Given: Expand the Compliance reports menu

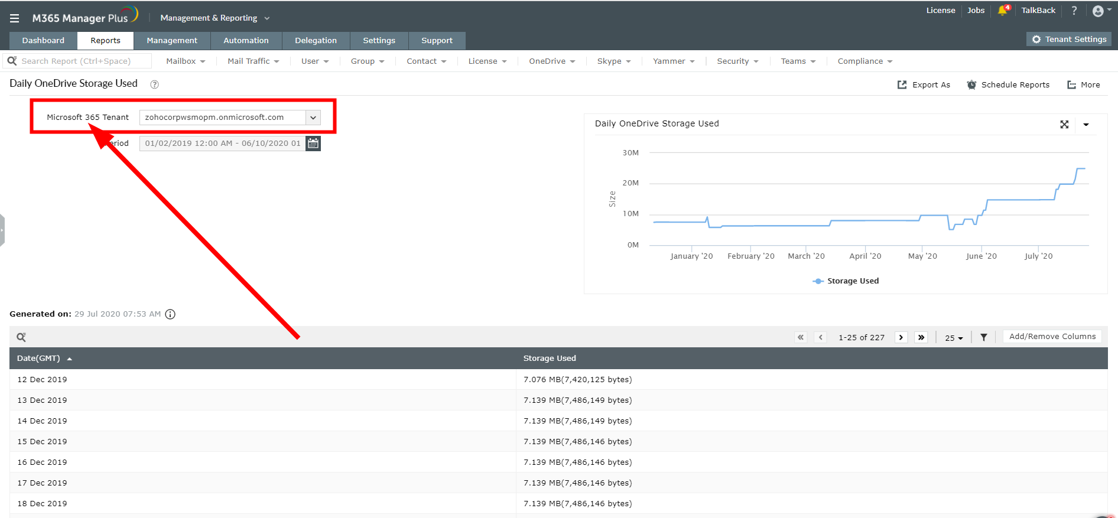Looking at the screenshot, I should point(865,61).
